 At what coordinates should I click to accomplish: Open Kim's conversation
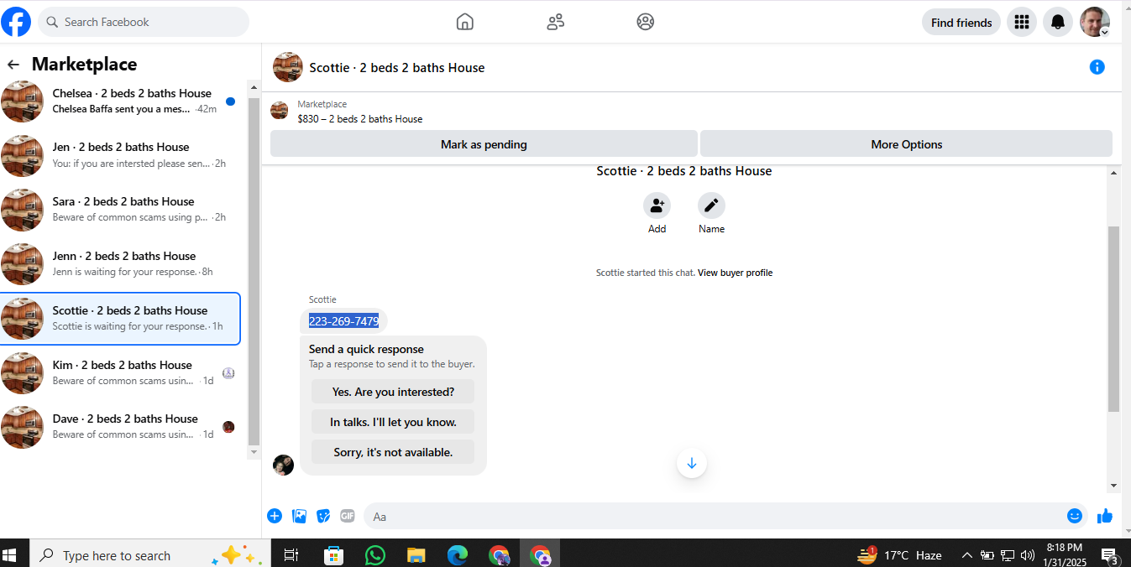point(120,373)
